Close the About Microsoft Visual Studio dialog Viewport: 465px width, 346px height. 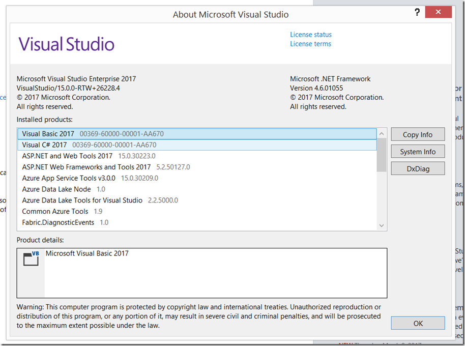[440, 12]
